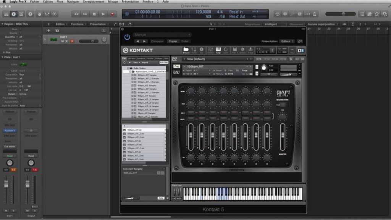
Task: Open the List Editors button
Action: 362,14
